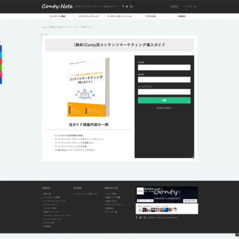Open the Facebook icon in the header
Screen dimensions: 239x239
(x=123, y=7)
